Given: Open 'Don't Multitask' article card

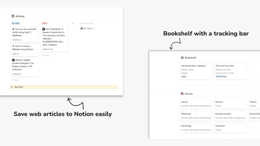Looking at the screenshot, I should coord(55,39).
